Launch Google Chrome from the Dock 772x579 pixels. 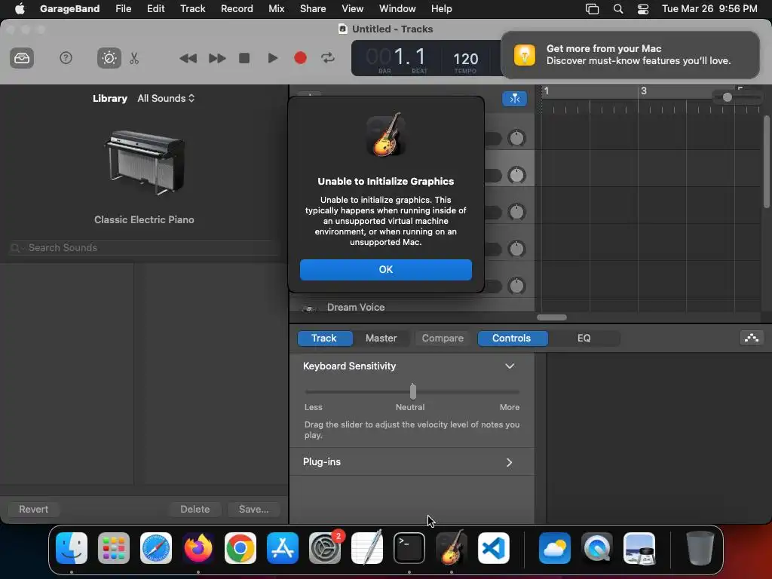point(240,548)
